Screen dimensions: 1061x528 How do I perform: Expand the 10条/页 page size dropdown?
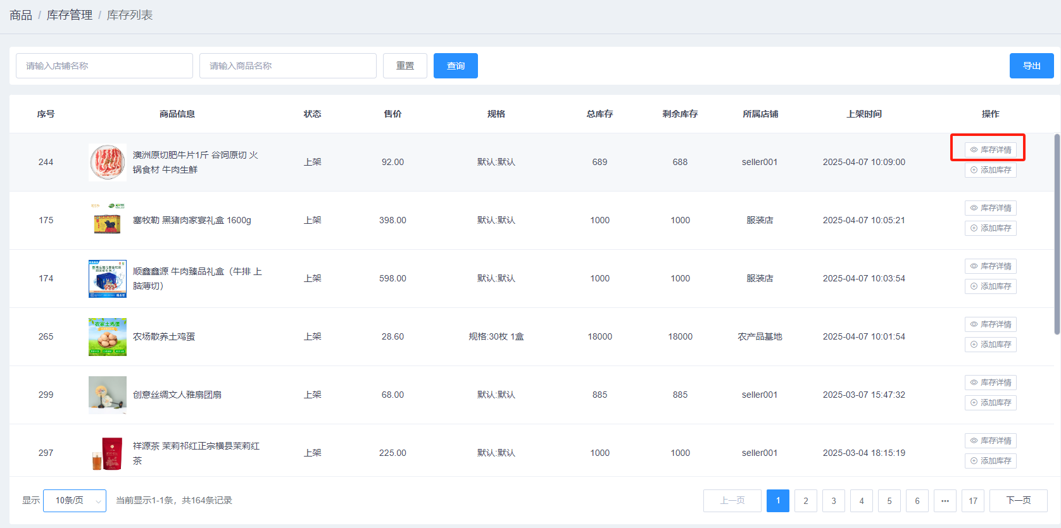point(75,501)
